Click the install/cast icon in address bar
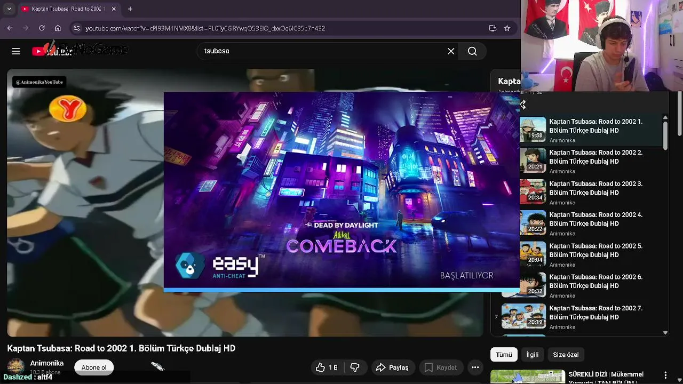The width and height of the screenshot is (683, 384). (493, 28)
